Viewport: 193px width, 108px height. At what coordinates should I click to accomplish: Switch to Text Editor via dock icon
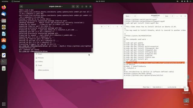coord(4,55)
